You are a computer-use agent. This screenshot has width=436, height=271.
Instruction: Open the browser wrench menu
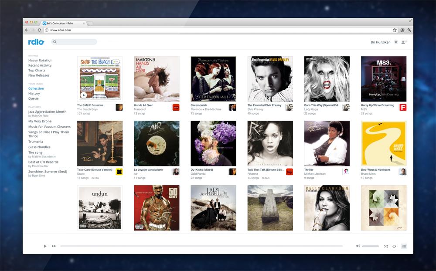(x=409, y=30)
